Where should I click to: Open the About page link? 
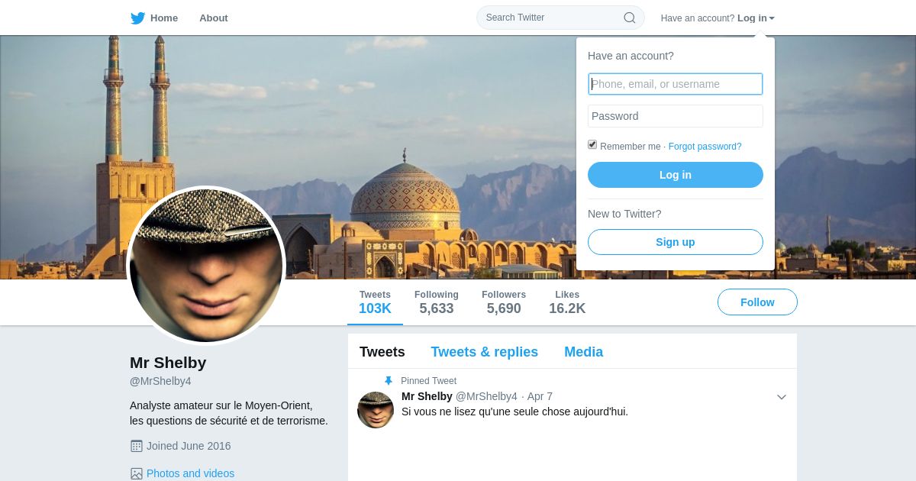[x=214, y=18]
